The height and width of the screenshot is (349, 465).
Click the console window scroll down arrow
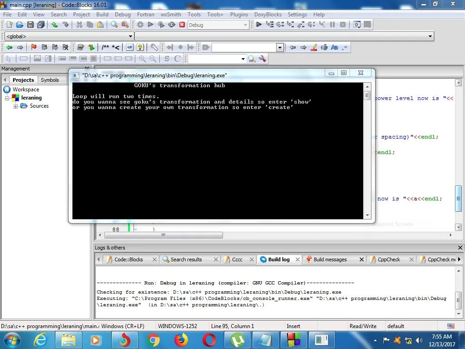point(367,215)
